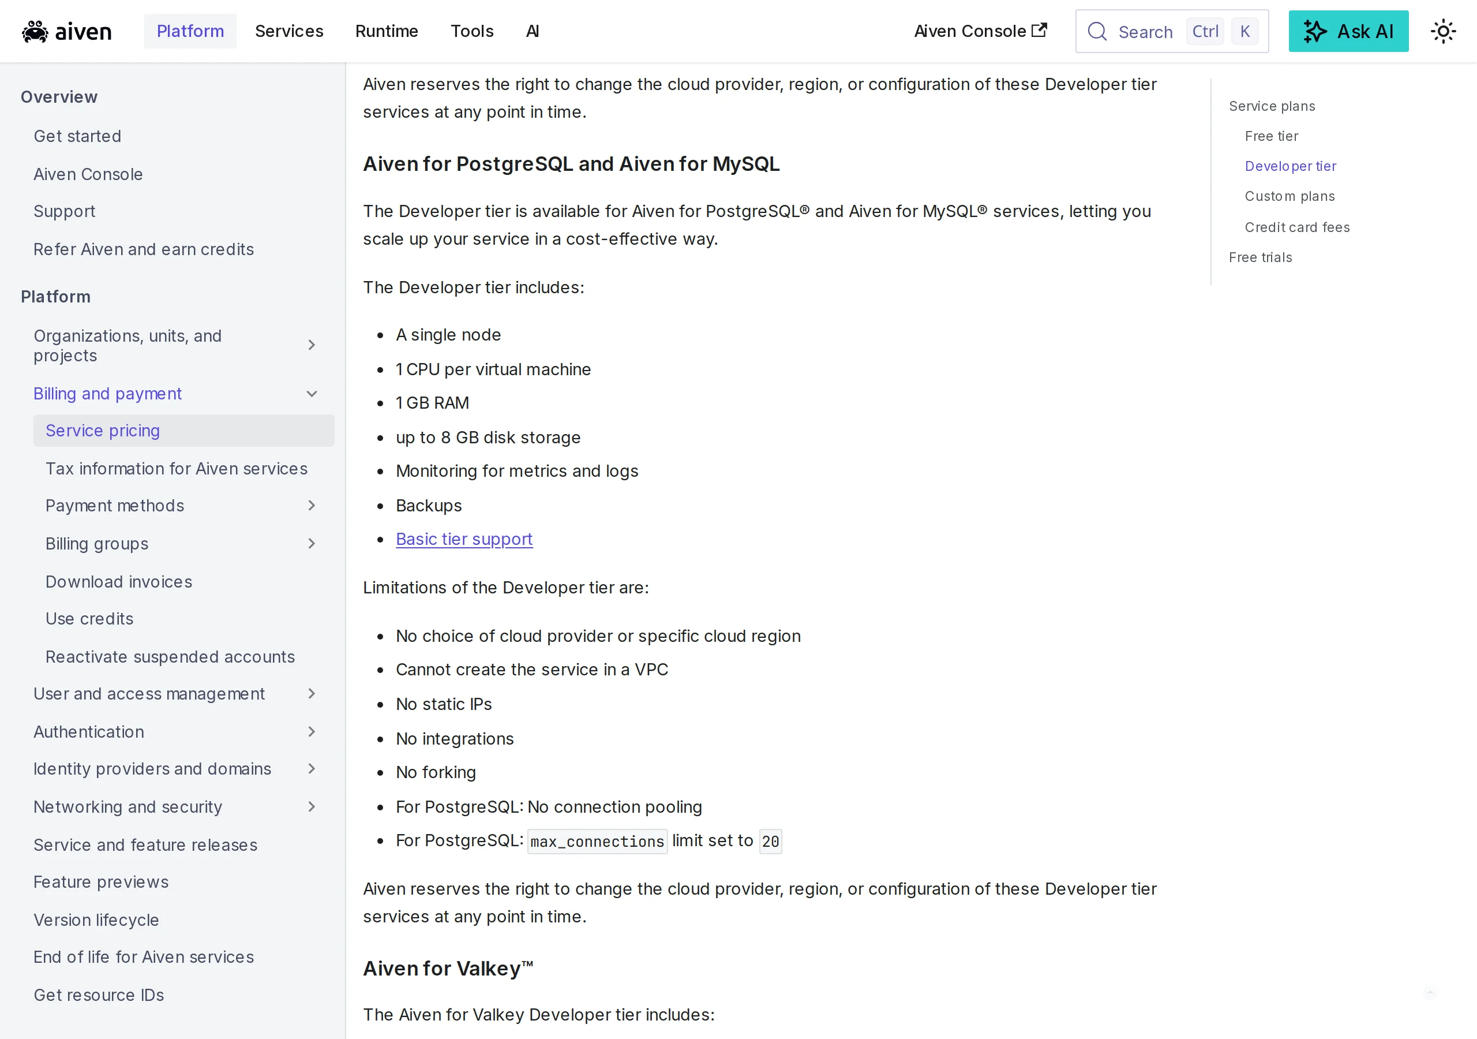
Task: Click Payment methods sidebar label
Action: pos(114,506)
